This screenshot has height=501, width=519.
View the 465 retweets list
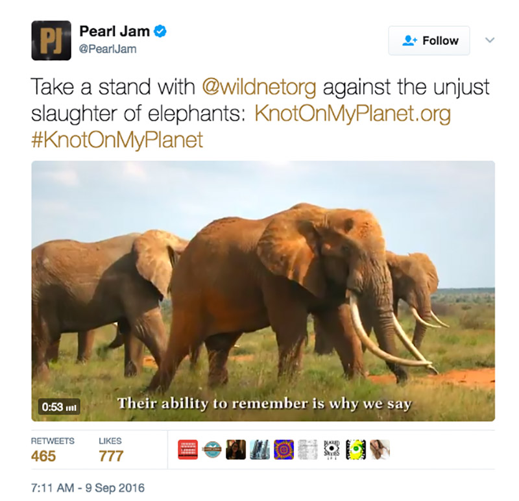(x=53, y=450)
